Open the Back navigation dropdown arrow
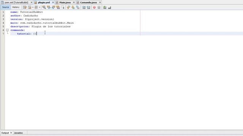Screen dimensions: 243x136 [33, 7]
